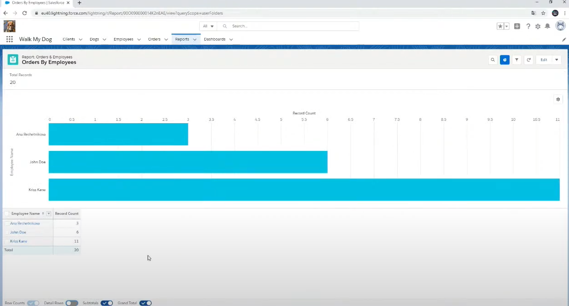Open Favorites list dropdown arrow
Viewport: 569px width, 306px height.
point(506,26)
